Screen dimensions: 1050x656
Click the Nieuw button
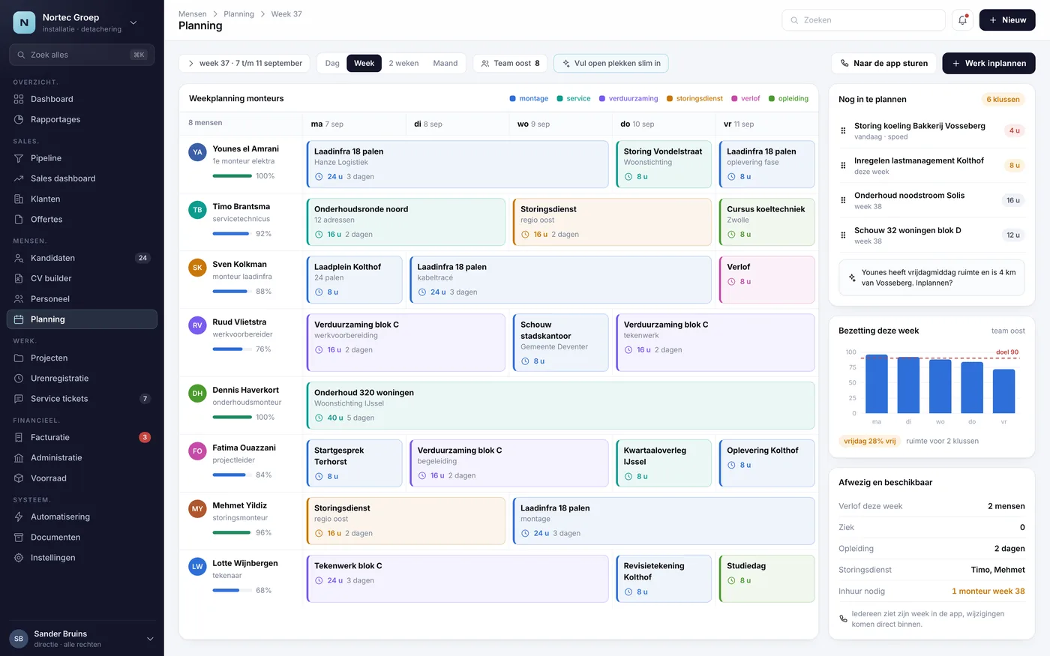tap(1007, 20)
